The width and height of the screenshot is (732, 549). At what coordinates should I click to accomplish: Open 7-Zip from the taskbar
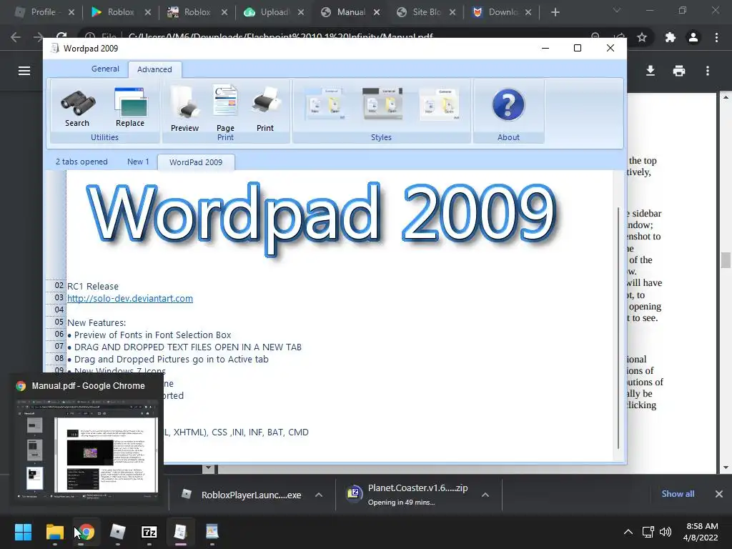(149, 532)
